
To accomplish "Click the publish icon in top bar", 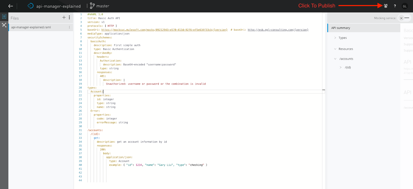I will point(386,6).
